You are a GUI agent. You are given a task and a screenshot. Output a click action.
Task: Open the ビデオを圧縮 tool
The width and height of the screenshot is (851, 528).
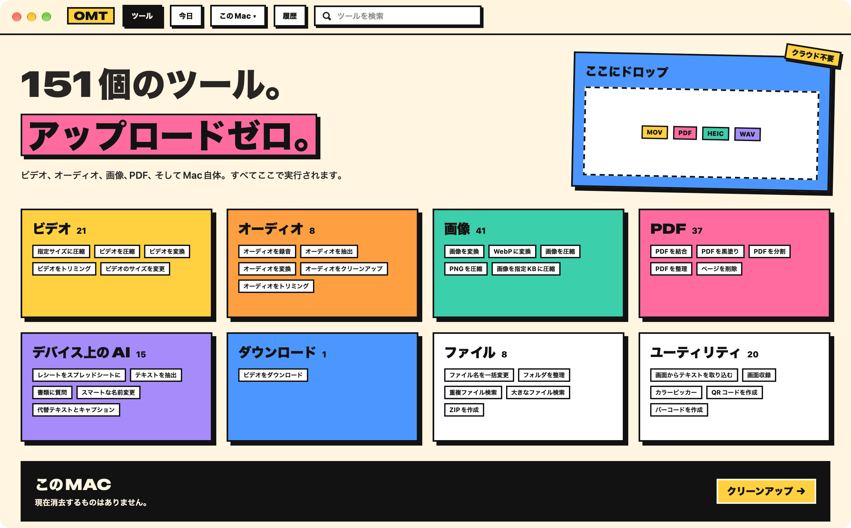(x=117, y=251)
